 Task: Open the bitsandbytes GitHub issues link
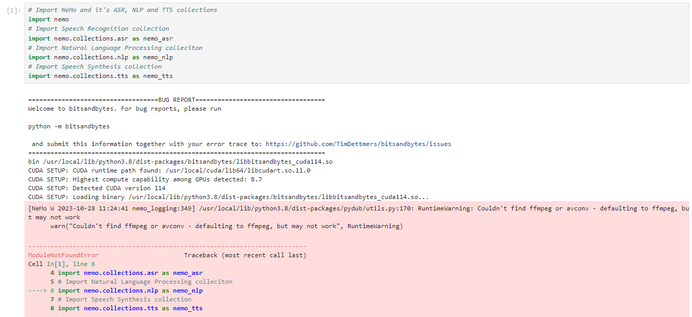[x=358, y=144]
